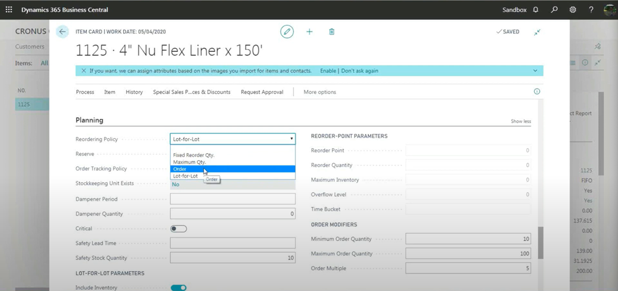This screenshot has width=618, height=291.
Task: Open Special Sales Prices & Discounts menu
Action: click(x=192, y=92)
